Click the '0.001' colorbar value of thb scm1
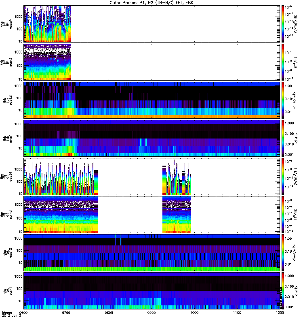Screen dimensions: 303x324 pyautogui.click(x=289, y=154)
